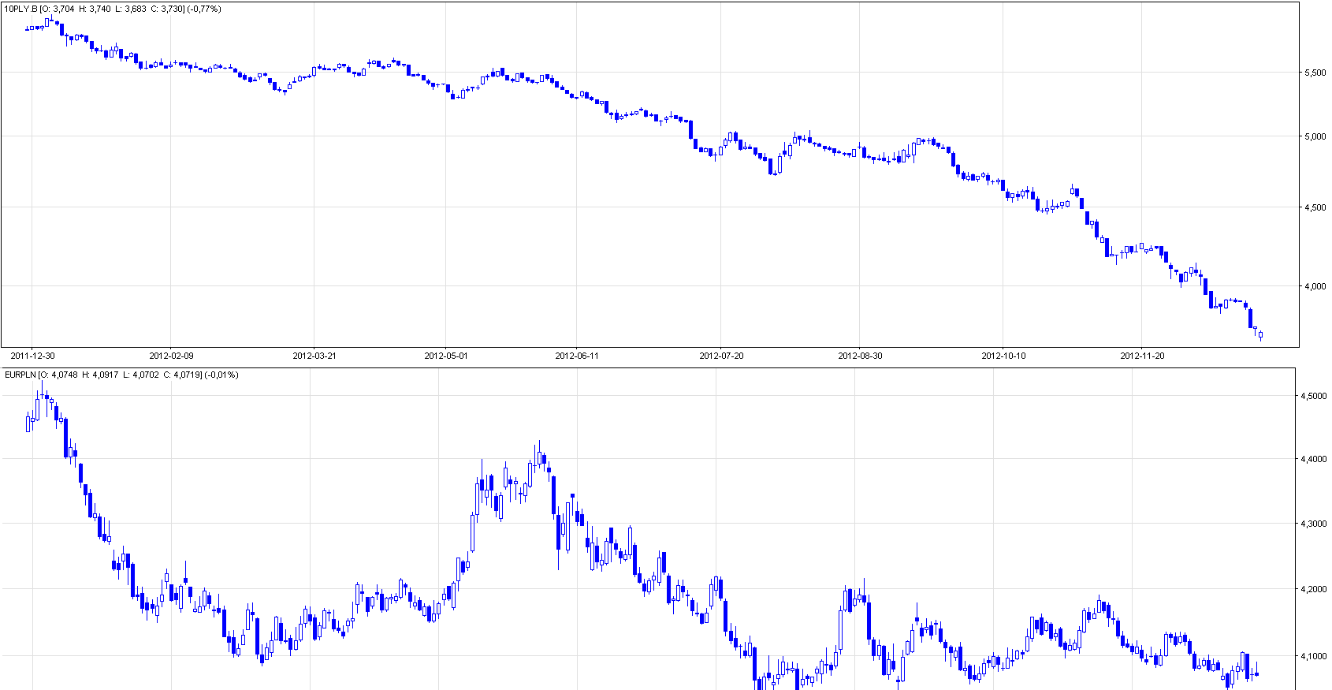Screen dimensions: 1332x690
Task: Click the 5,500 price axis label
Action: click(1315, 73)
